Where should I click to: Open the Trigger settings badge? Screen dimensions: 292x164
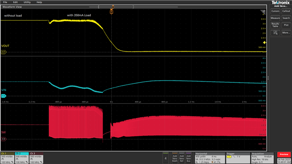pos(238,158)
